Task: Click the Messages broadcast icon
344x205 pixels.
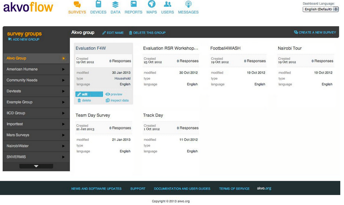Action: click(188, 4)
